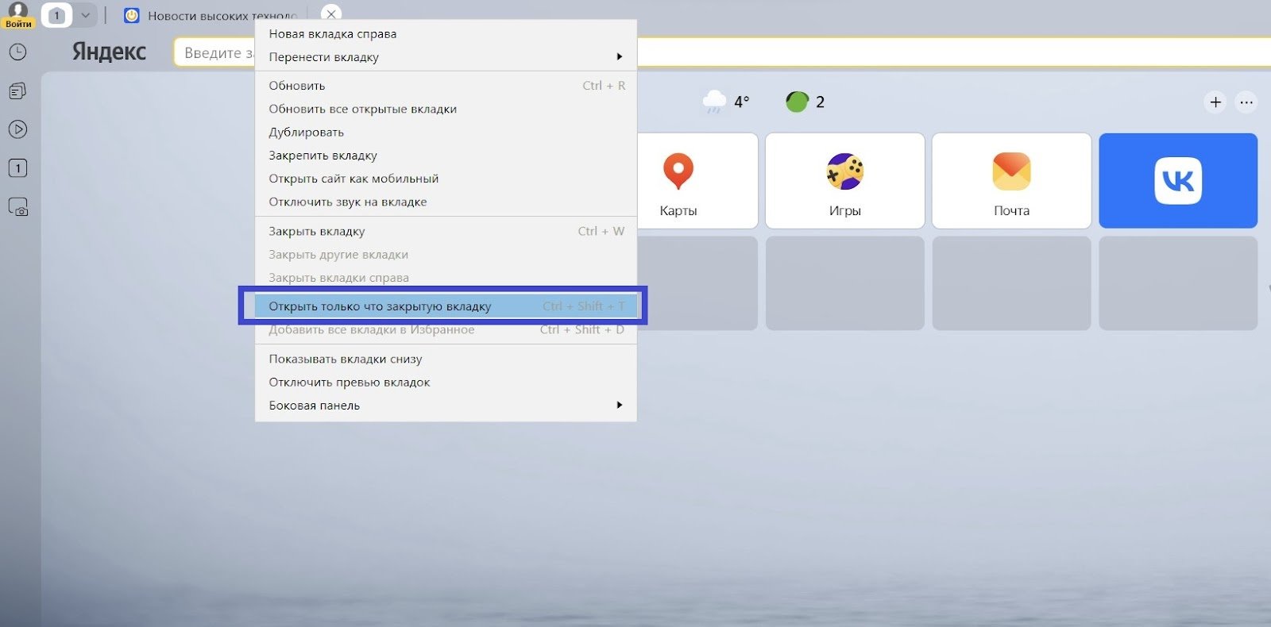The image size is (1271, 627).
Task: Click the sidebar tab box icon
Action: 17,168
